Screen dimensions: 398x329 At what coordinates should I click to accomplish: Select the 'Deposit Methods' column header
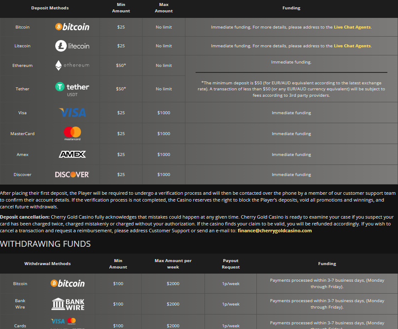(x=50, y=8)
